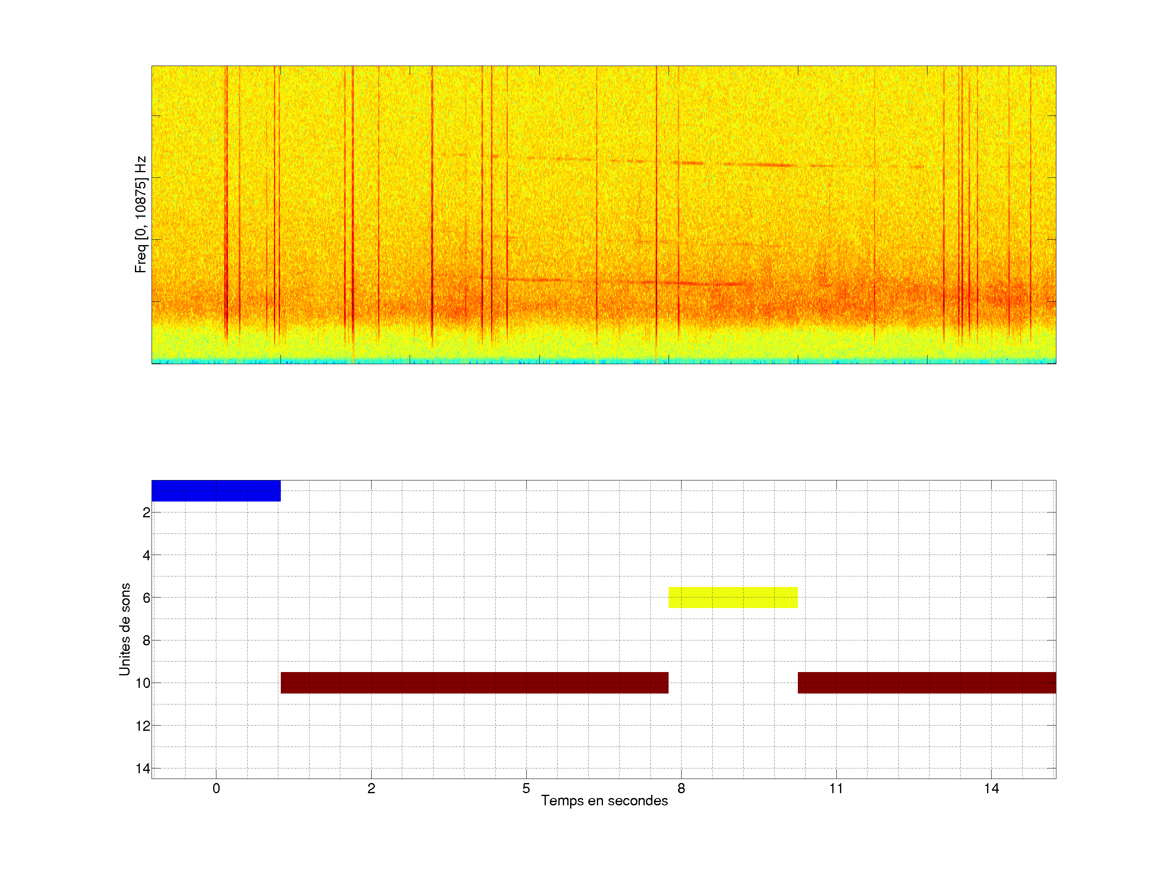The image size is (1167, 875).
Task: Click the yellow bar at unit 6
Action: (733, 598)
